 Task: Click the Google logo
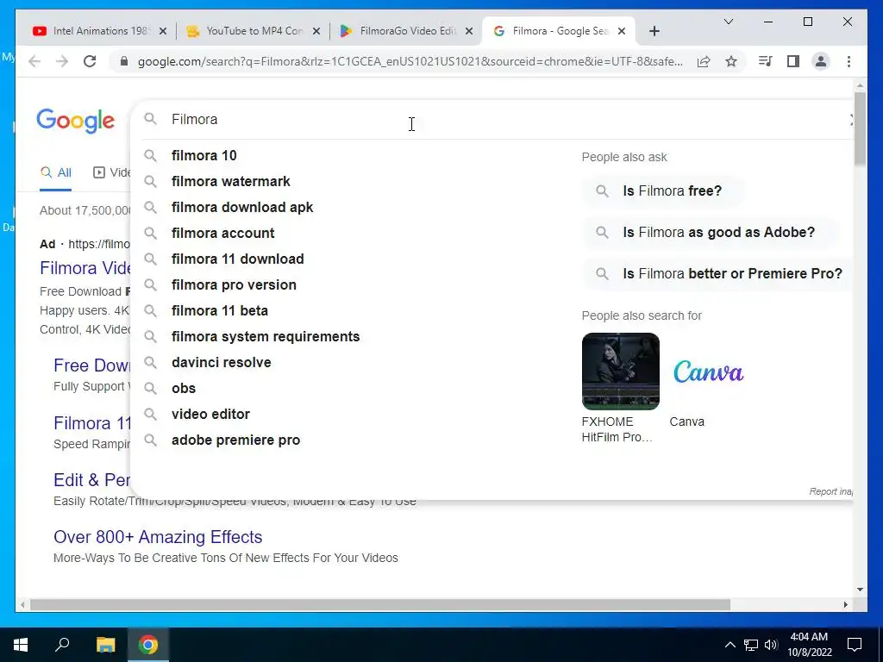click(76, 121)
